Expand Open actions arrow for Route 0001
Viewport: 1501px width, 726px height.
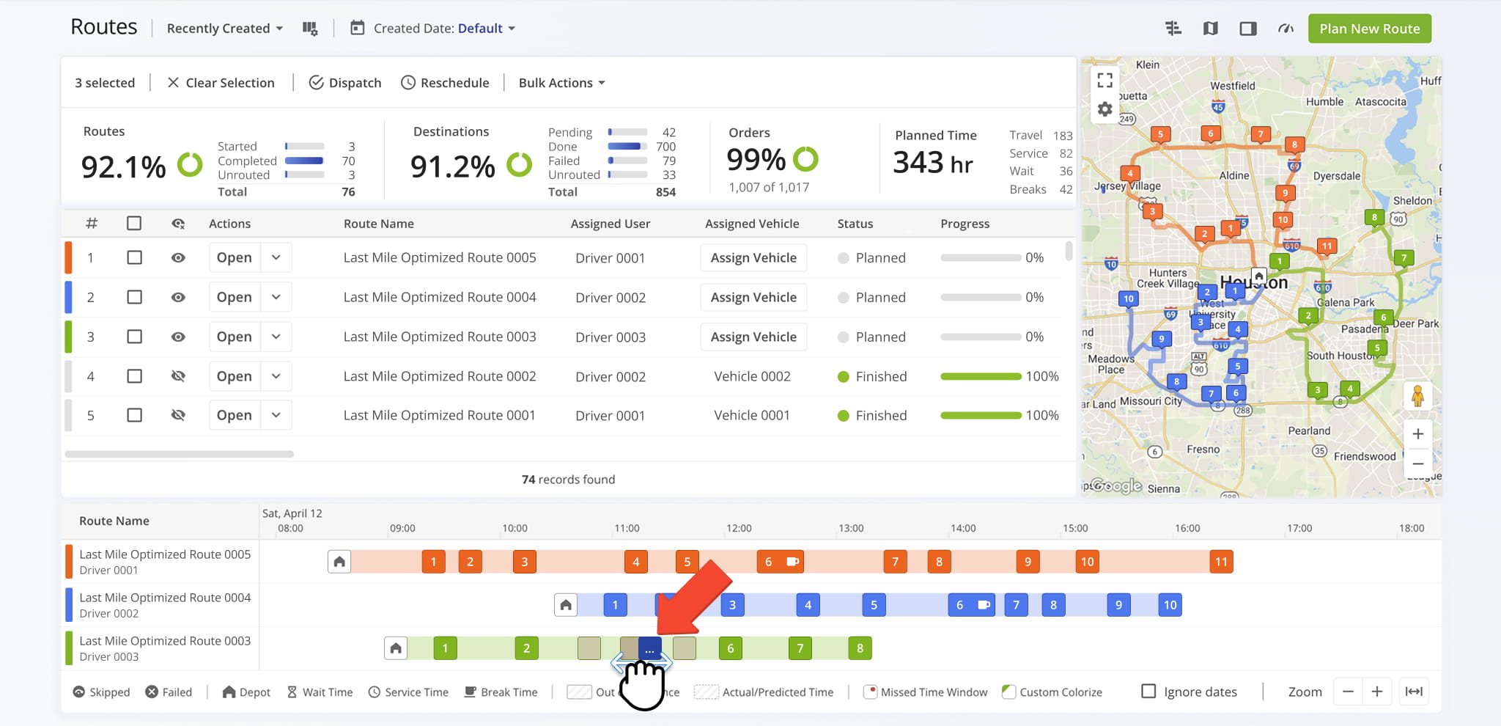click(x=276, y=415)
